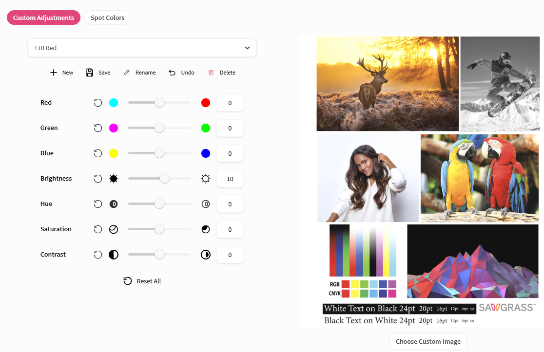Click the Delete trash icon
544x352 pixels.
tap(211, 73)
